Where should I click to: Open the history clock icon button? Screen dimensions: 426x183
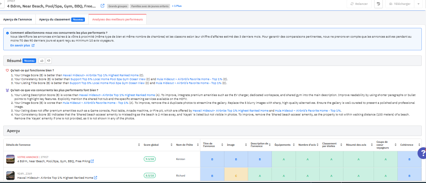[378, 4]
